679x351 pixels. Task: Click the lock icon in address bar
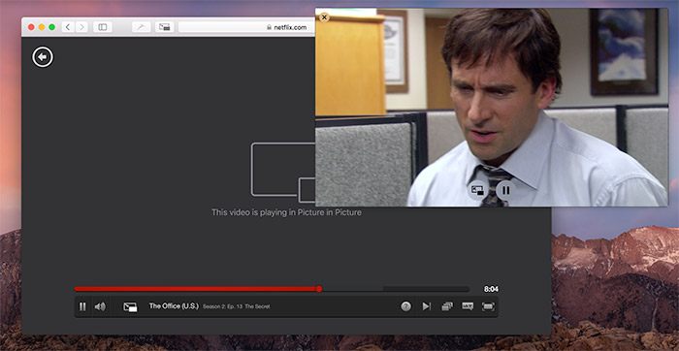(269, 27)
